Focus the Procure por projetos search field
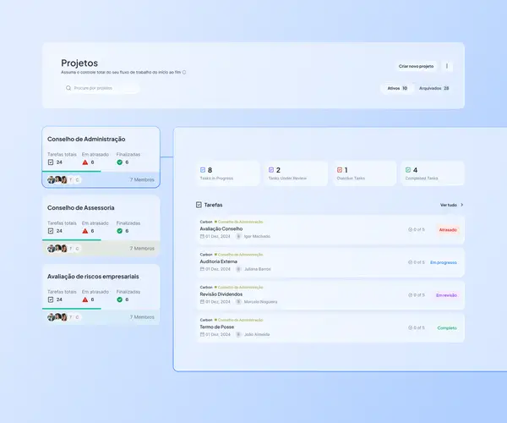The image size is (507, 423). click(101, 88)
